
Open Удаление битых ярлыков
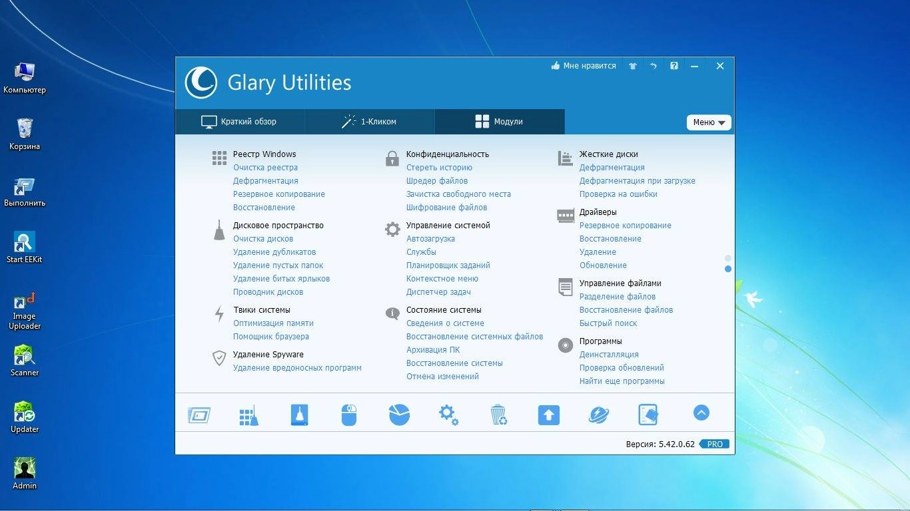(x=281, y=279)
